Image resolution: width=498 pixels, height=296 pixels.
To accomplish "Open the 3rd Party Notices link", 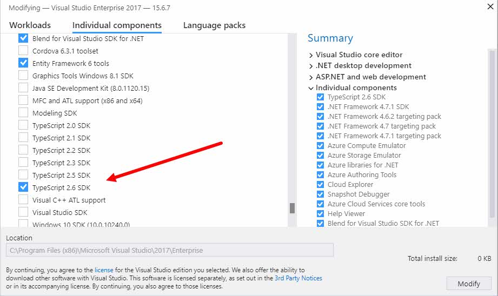I will click(x=298, y=278).
